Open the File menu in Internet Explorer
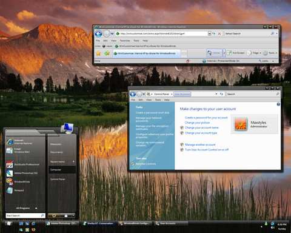 (98, 41)
